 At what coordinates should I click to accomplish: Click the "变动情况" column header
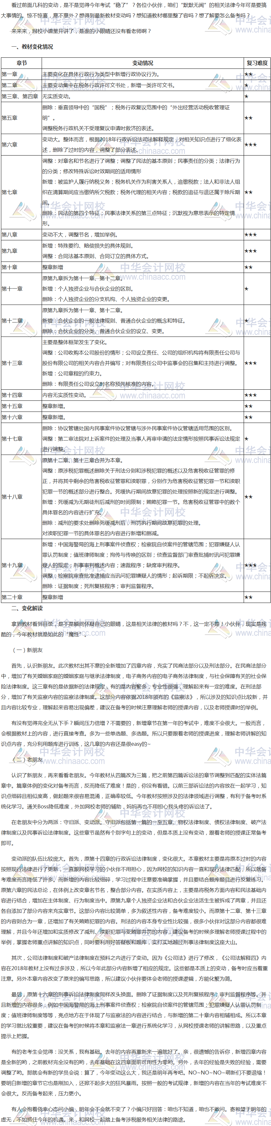coord(142,63)
